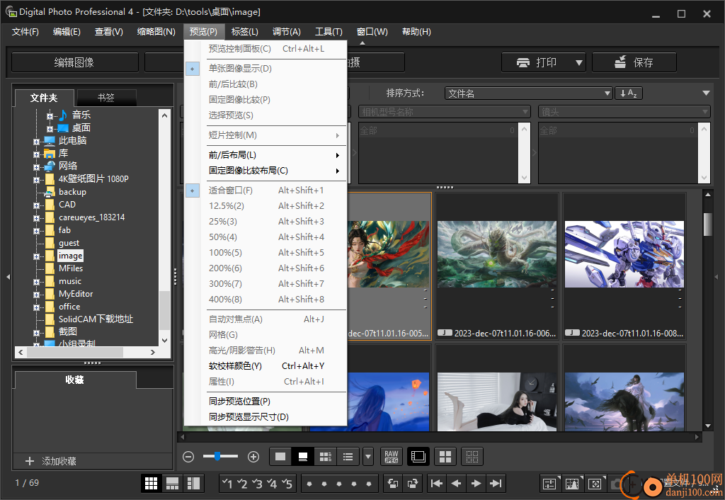Screen dimensions: 725x500
Task: Open the green dragon landscape thumbnail
Action: click(x=496, y=254)
